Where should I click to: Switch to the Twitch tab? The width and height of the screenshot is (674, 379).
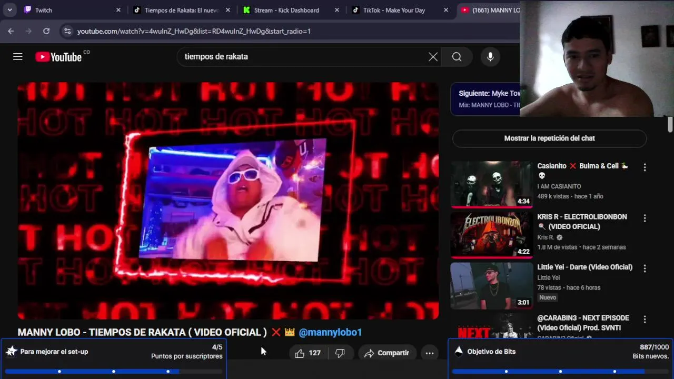[x=71, y=10]
